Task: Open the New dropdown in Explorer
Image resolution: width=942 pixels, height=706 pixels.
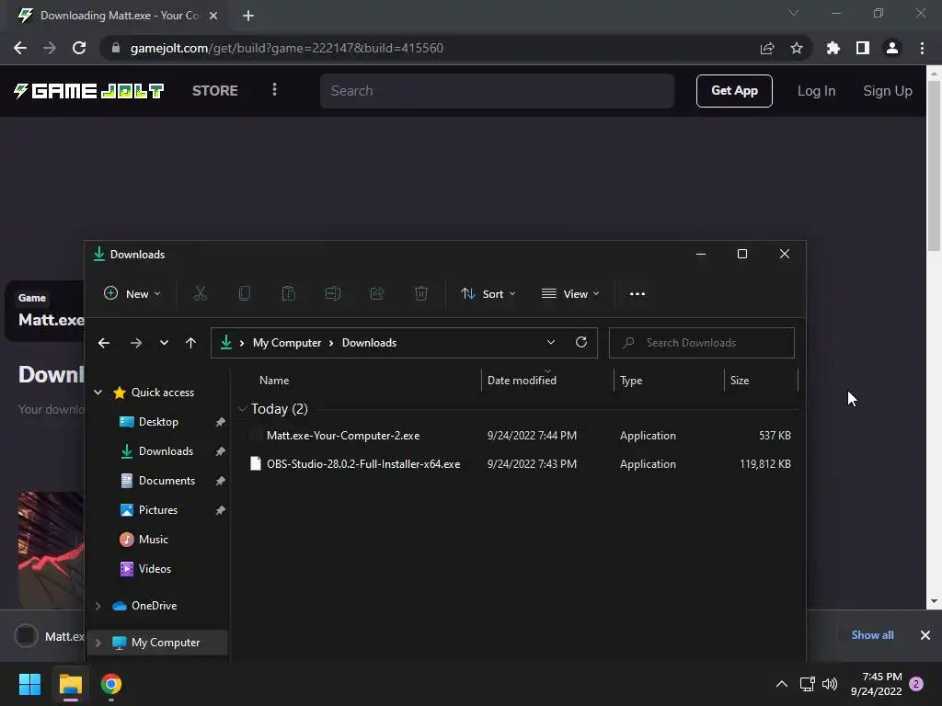Action: (x=132, y=293)
